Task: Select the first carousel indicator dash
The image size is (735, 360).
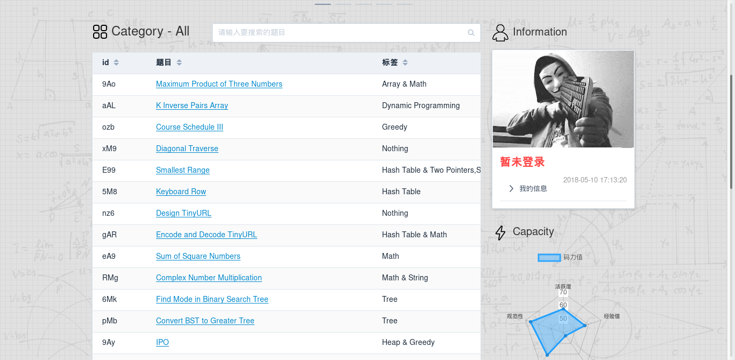Action: [x=323, y=4]
